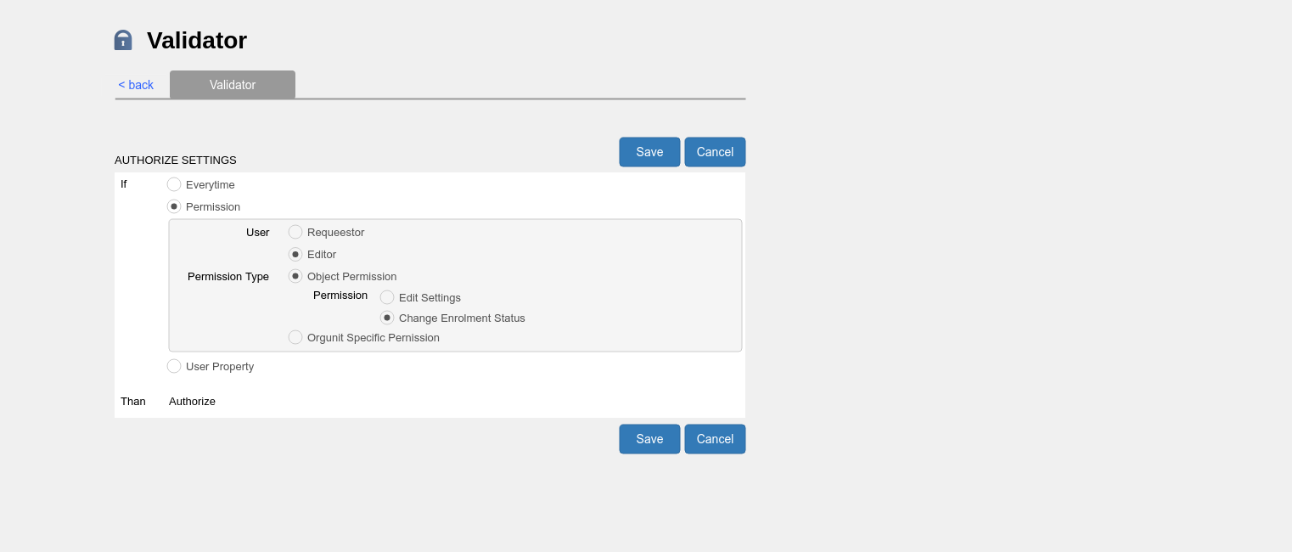The width and height of the screenshot is (1292, 552).
Task: Click the Validator page heading
Action: click(x=197, y=40)
